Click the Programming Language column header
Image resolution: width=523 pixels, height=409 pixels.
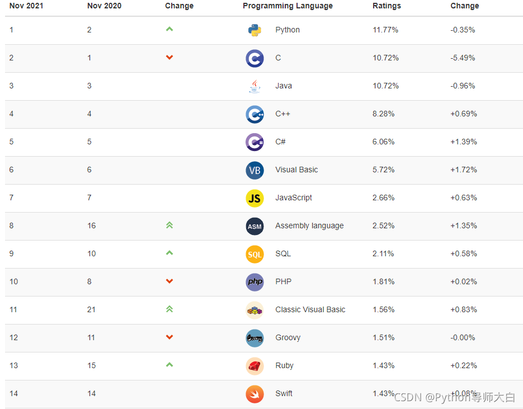288,6
